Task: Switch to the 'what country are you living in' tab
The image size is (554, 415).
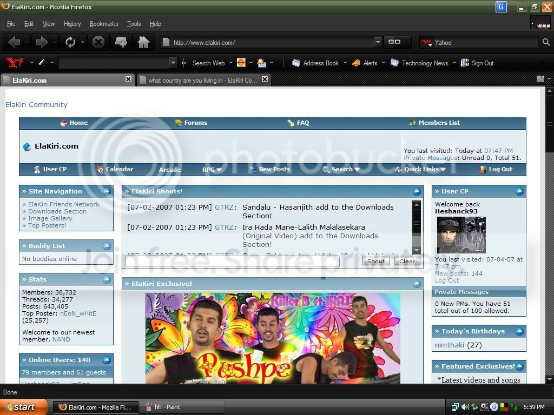Action: (203, 80)
